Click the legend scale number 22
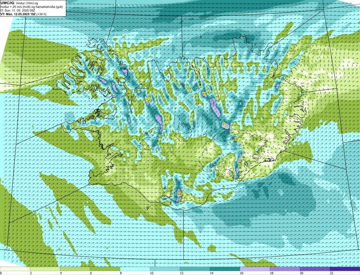 tap(332, 273)
